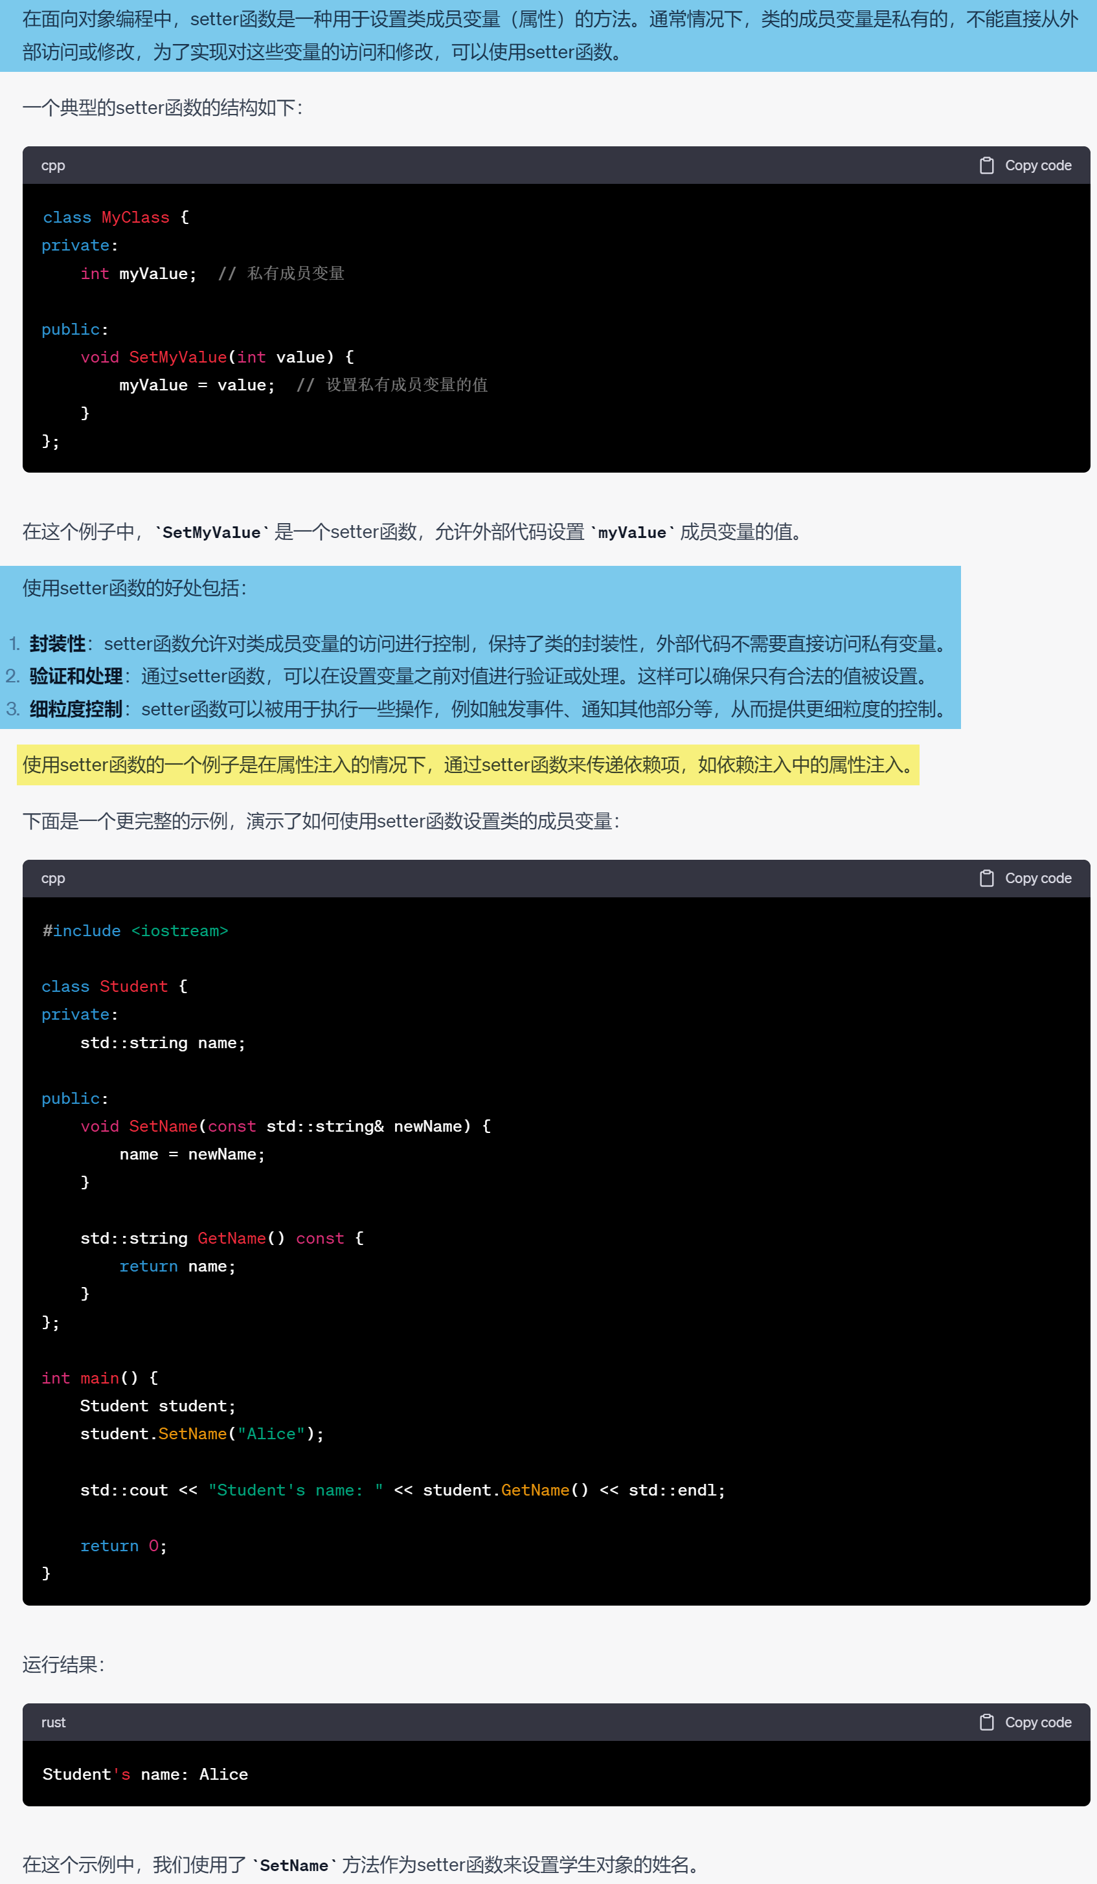
Task: Click the yellow highlighted sentence about 属性注入
Action: (468, 765)
